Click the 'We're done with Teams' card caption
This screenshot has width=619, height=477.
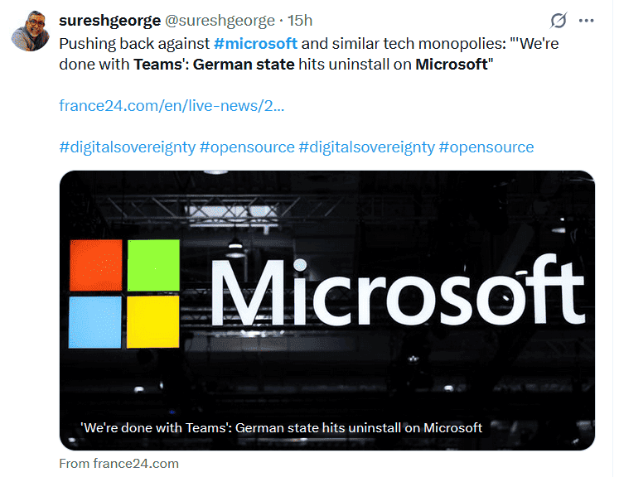pos(282,427)
